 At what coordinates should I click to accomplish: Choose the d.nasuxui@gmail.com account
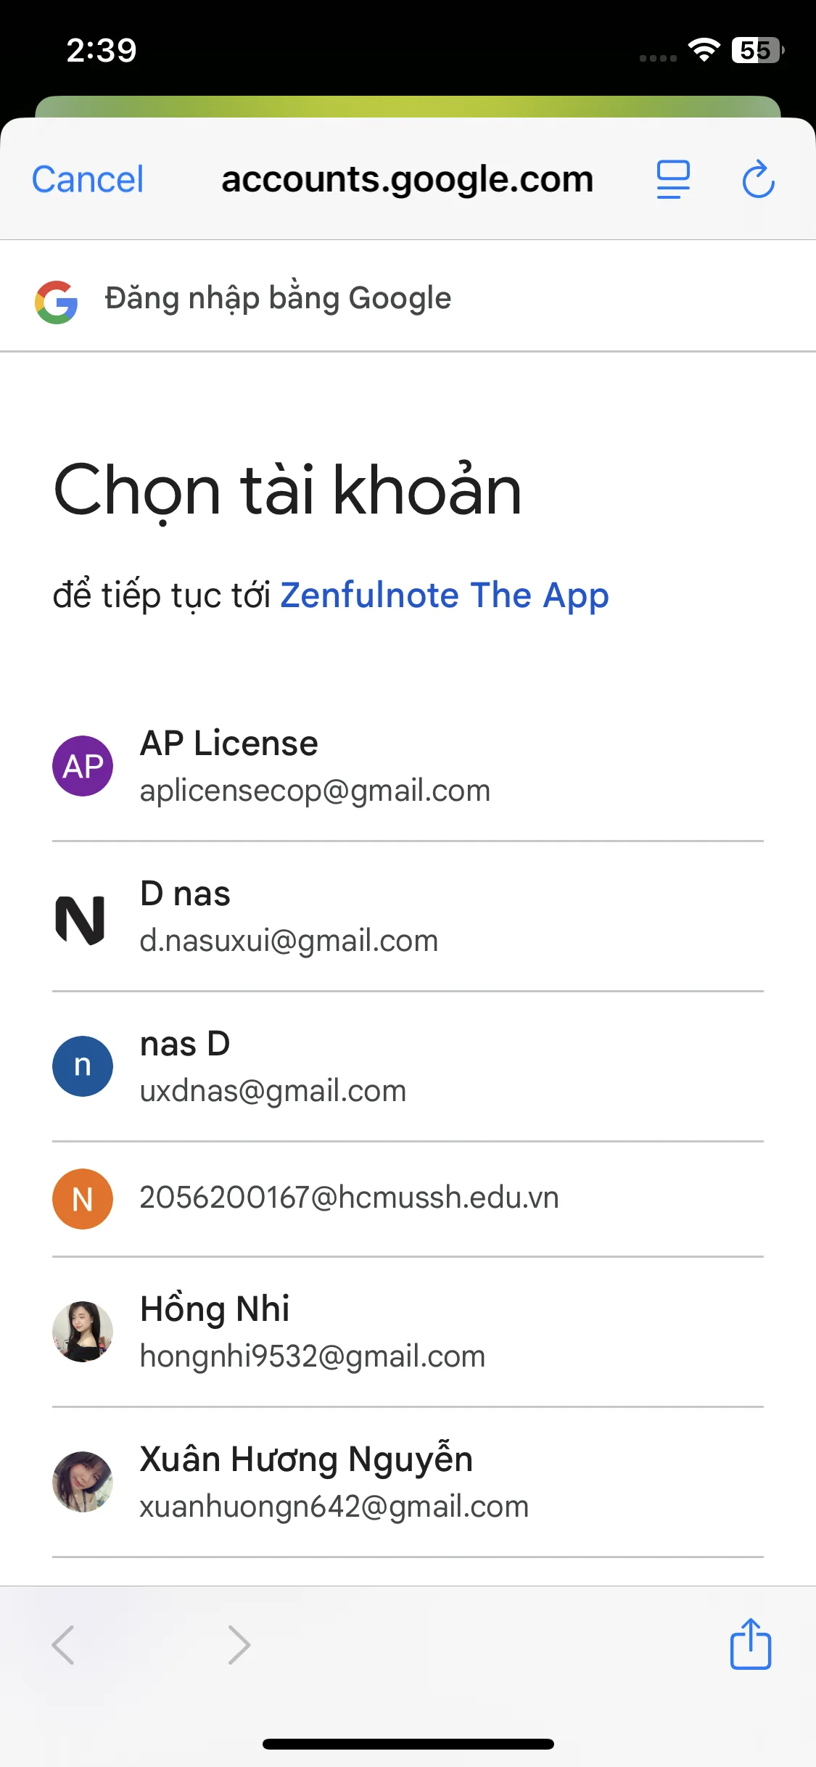point(408,917)
